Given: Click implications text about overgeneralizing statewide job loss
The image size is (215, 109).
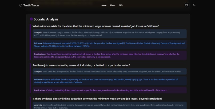Looking at the screenshot, I should point(110,90).
